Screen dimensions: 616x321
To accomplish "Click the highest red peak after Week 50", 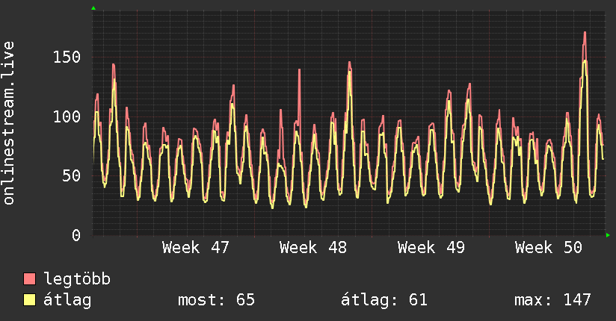I will (x=585, y=34).
